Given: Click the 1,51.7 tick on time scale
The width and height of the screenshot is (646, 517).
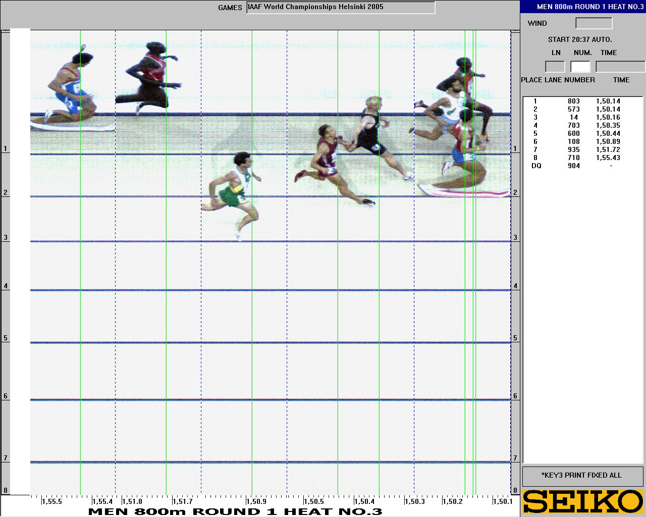Looking at the screenshot, I should point(182,501).
